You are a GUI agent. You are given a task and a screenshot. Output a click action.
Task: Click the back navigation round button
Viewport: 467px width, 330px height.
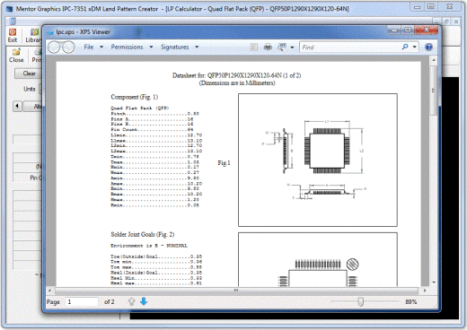pos(54,48)
